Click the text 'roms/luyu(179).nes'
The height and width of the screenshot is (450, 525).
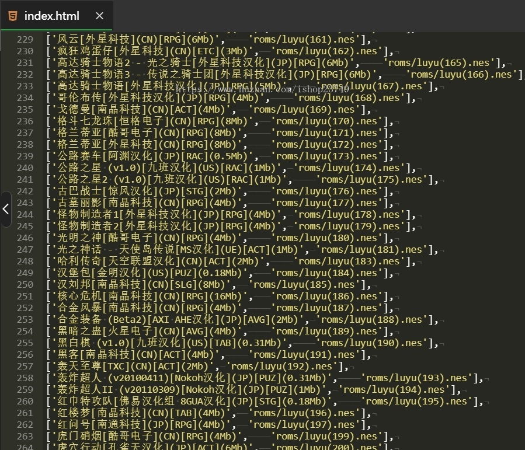(349, 226)
